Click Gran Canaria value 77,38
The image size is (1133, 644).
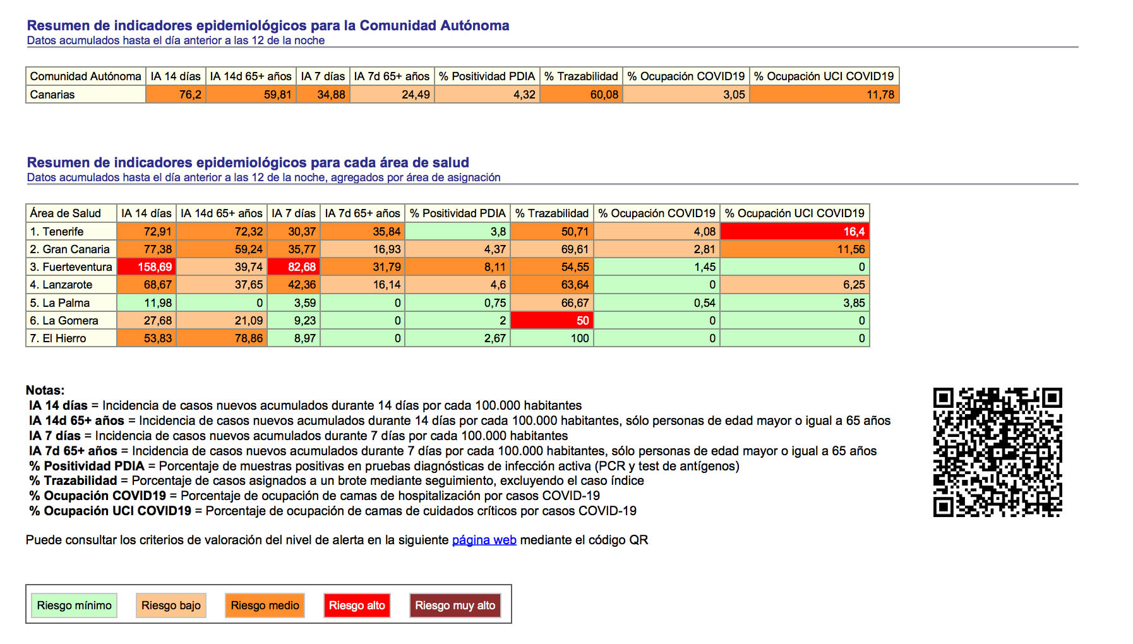click(147, 249)
